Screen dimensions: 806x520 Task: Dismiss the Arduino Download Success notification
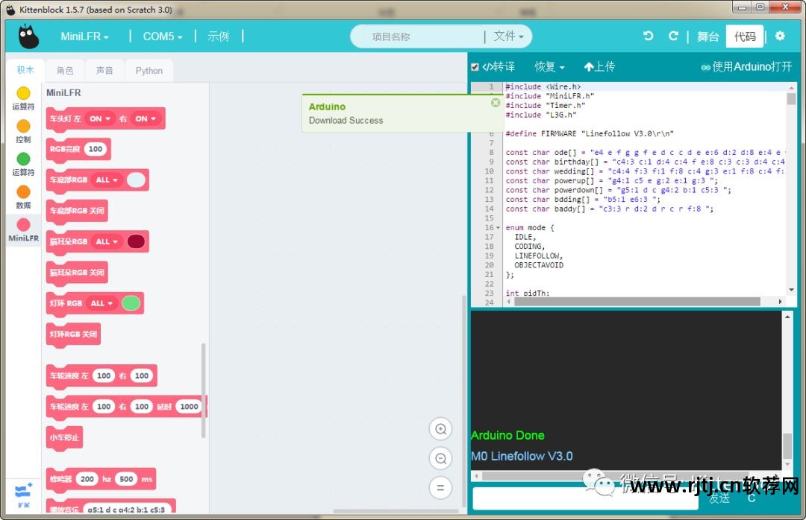click(x=495, y=103)
